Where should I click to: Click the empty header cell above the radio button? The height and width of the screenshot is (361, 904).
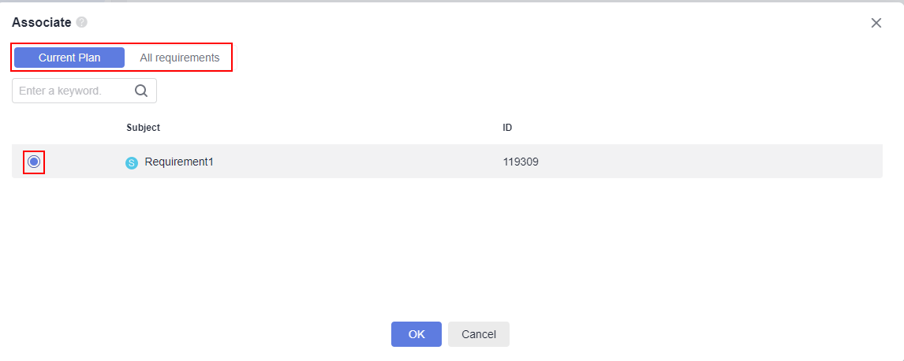tap(34, 127)
